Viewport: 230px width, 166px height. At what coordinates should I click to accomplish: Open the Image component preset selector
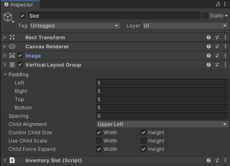(x=217, y=56)
